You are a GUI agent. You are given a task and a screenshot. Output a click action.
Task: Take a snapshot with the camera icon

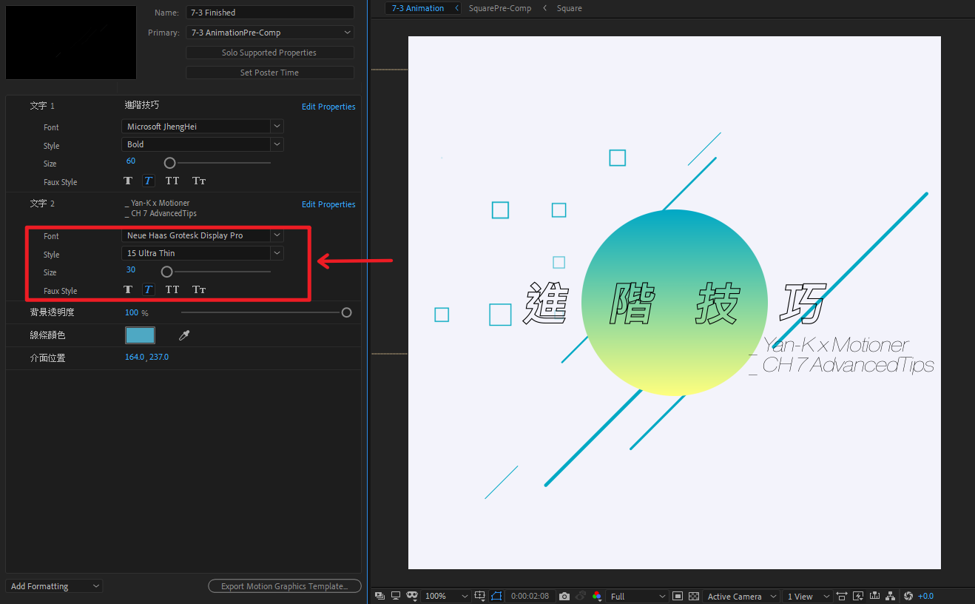(564, 596)
